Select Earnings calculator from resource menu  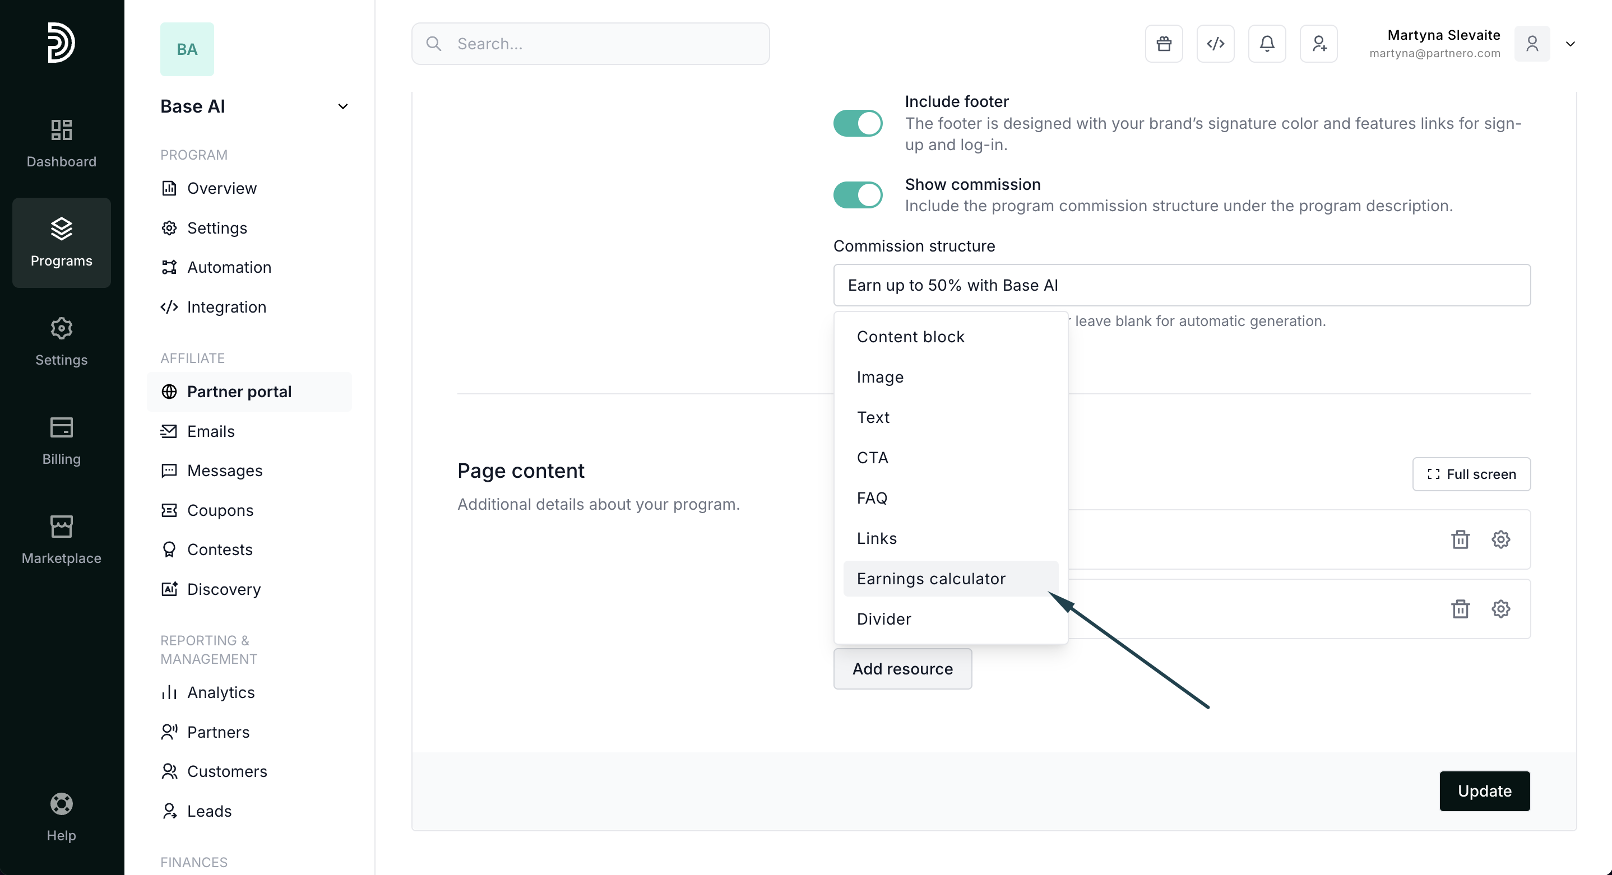point(930,579)
